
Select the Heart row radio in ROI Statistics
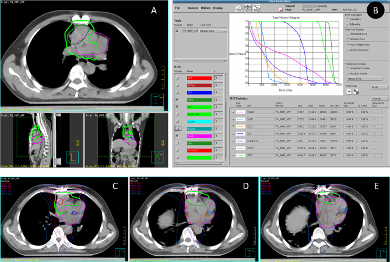233,112
